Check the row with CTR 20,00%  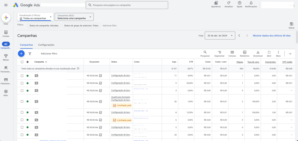22,83
